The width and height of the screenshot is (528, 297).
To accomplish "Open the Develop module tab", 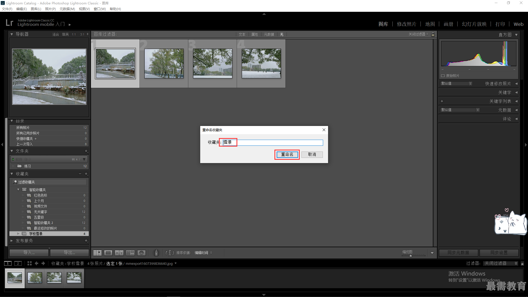I will (x=406, y=24).
